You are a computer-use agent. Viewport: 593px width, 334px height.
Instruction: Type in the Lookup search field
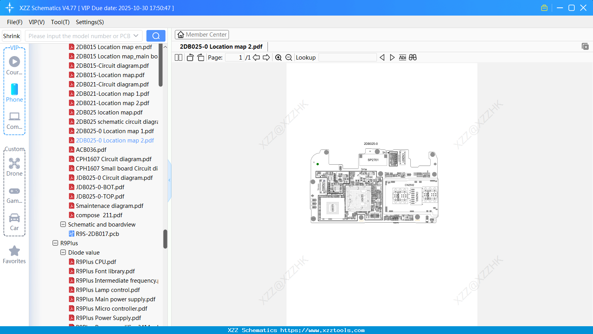(348, 57)
